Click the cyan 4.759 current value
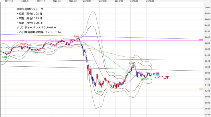The width and height of the screenshot is (211, 117). (157, 75)
